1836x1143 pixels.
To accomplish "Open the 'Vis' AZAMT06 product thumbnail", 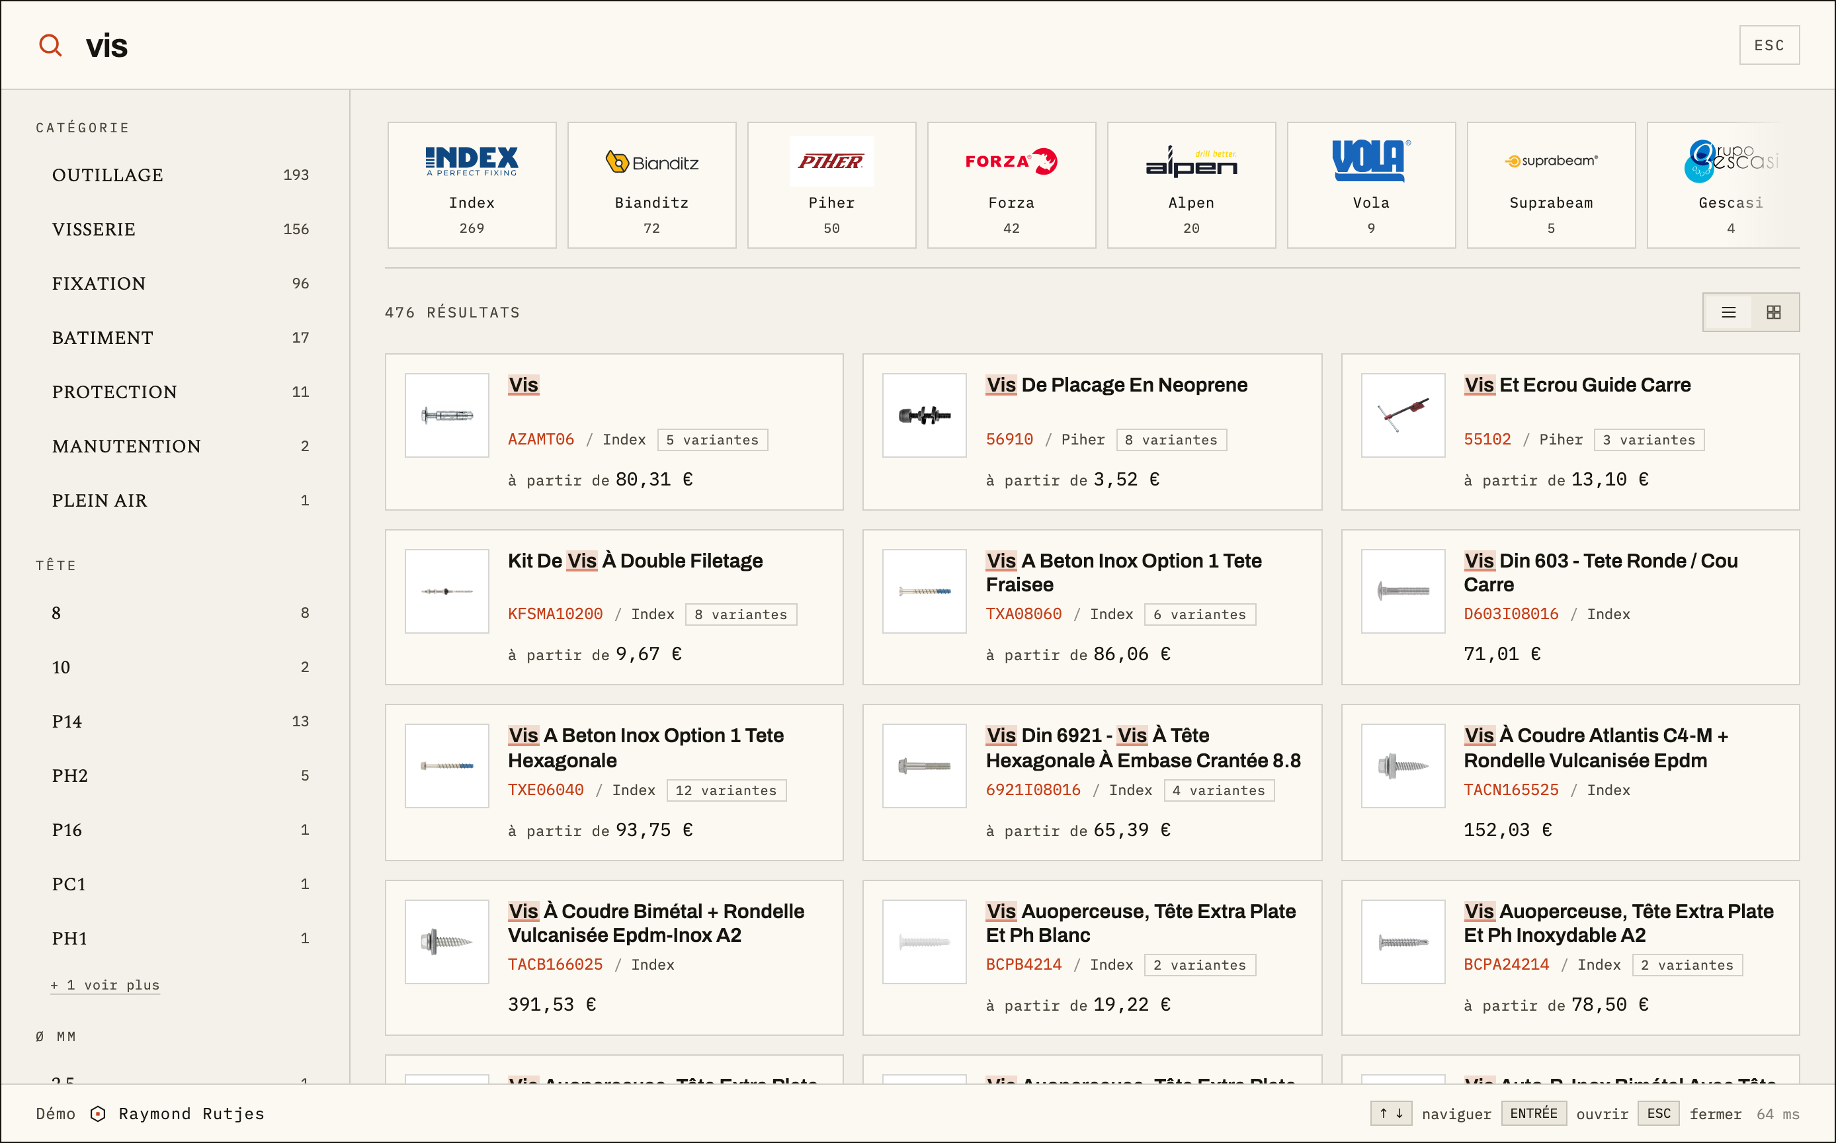I will pos(446,415).
